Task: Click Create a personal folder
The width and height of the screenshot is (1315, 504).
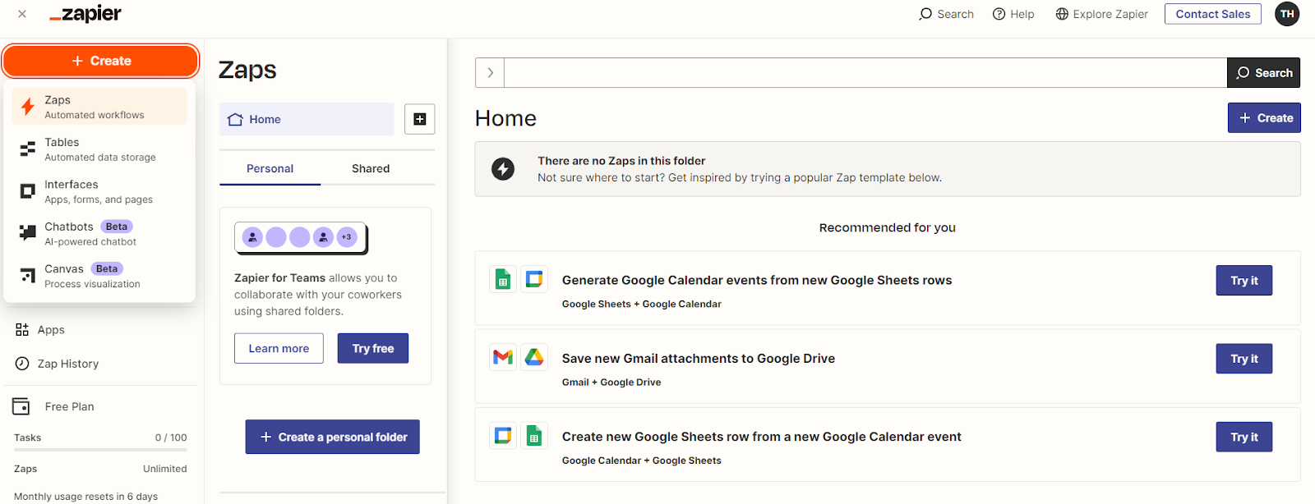Action: 333,437
